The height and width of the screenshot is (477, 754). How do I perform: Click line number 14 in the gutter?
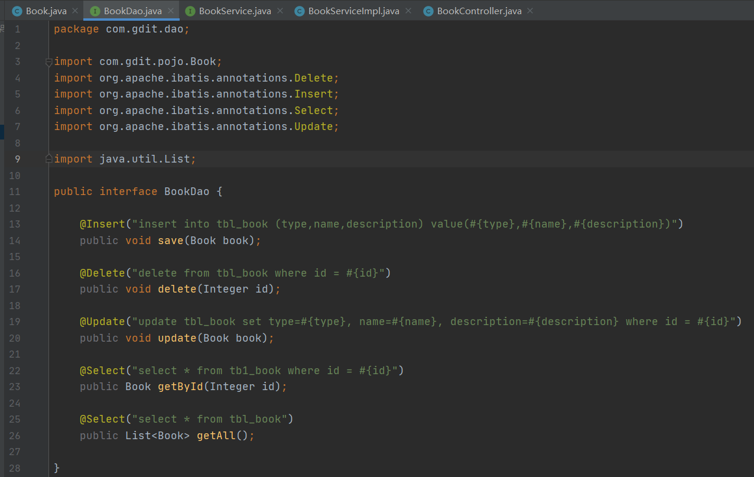point(15,241)
